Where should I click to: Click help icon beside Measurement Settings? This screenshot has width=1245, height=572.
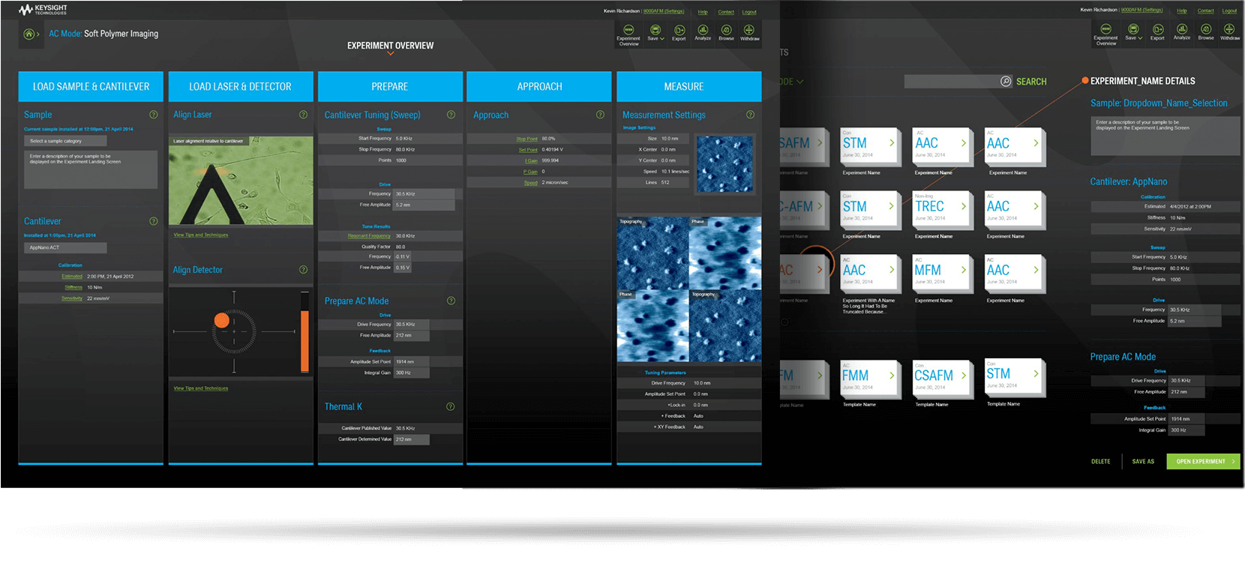[x=750, y=115]
